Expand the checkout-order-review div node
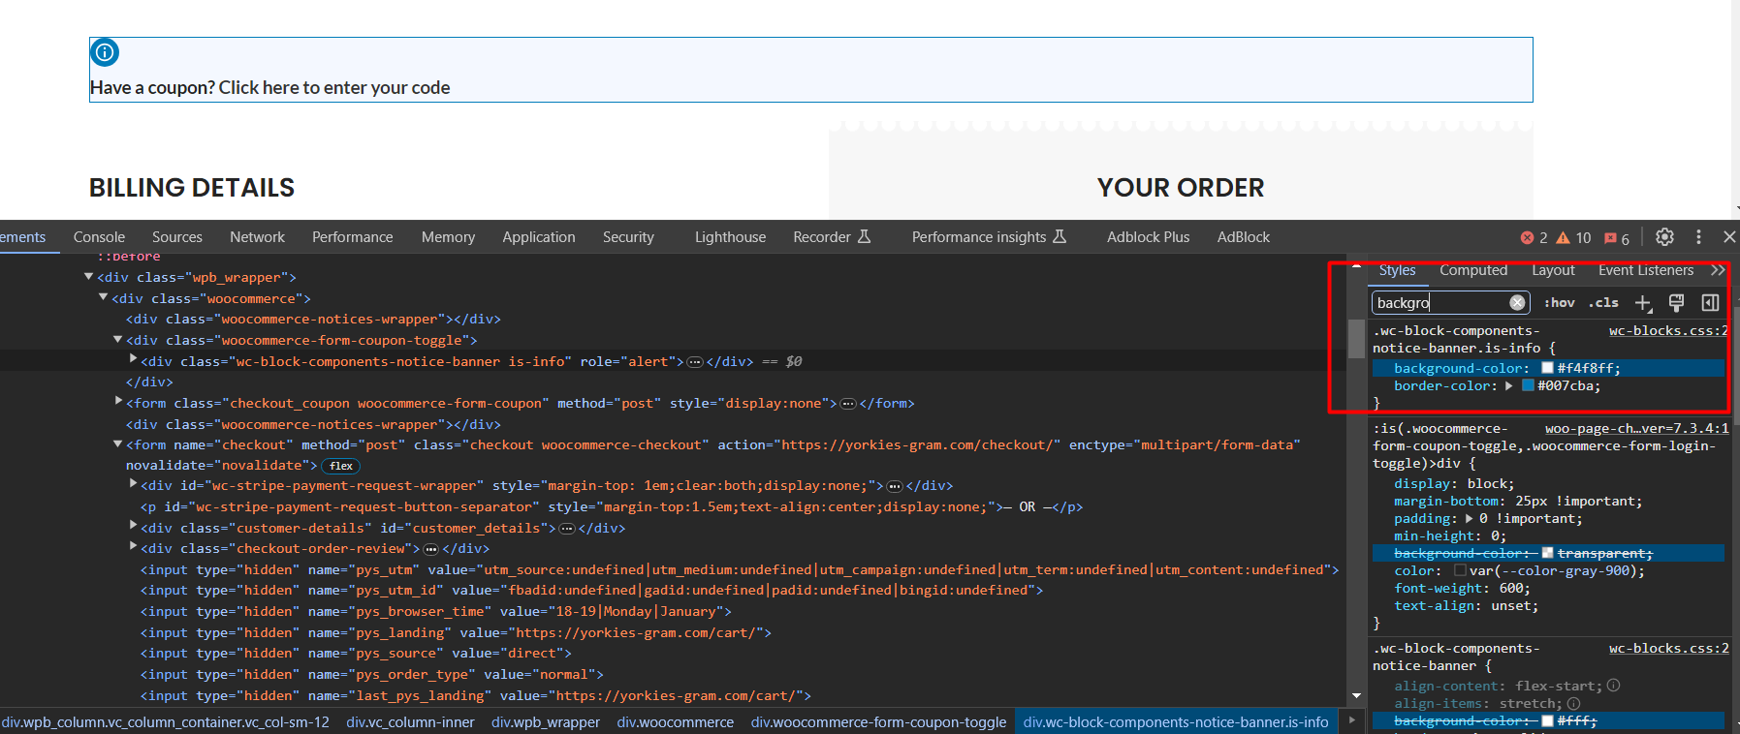This screenshot has width=1740, height=734. click(133, 547)
